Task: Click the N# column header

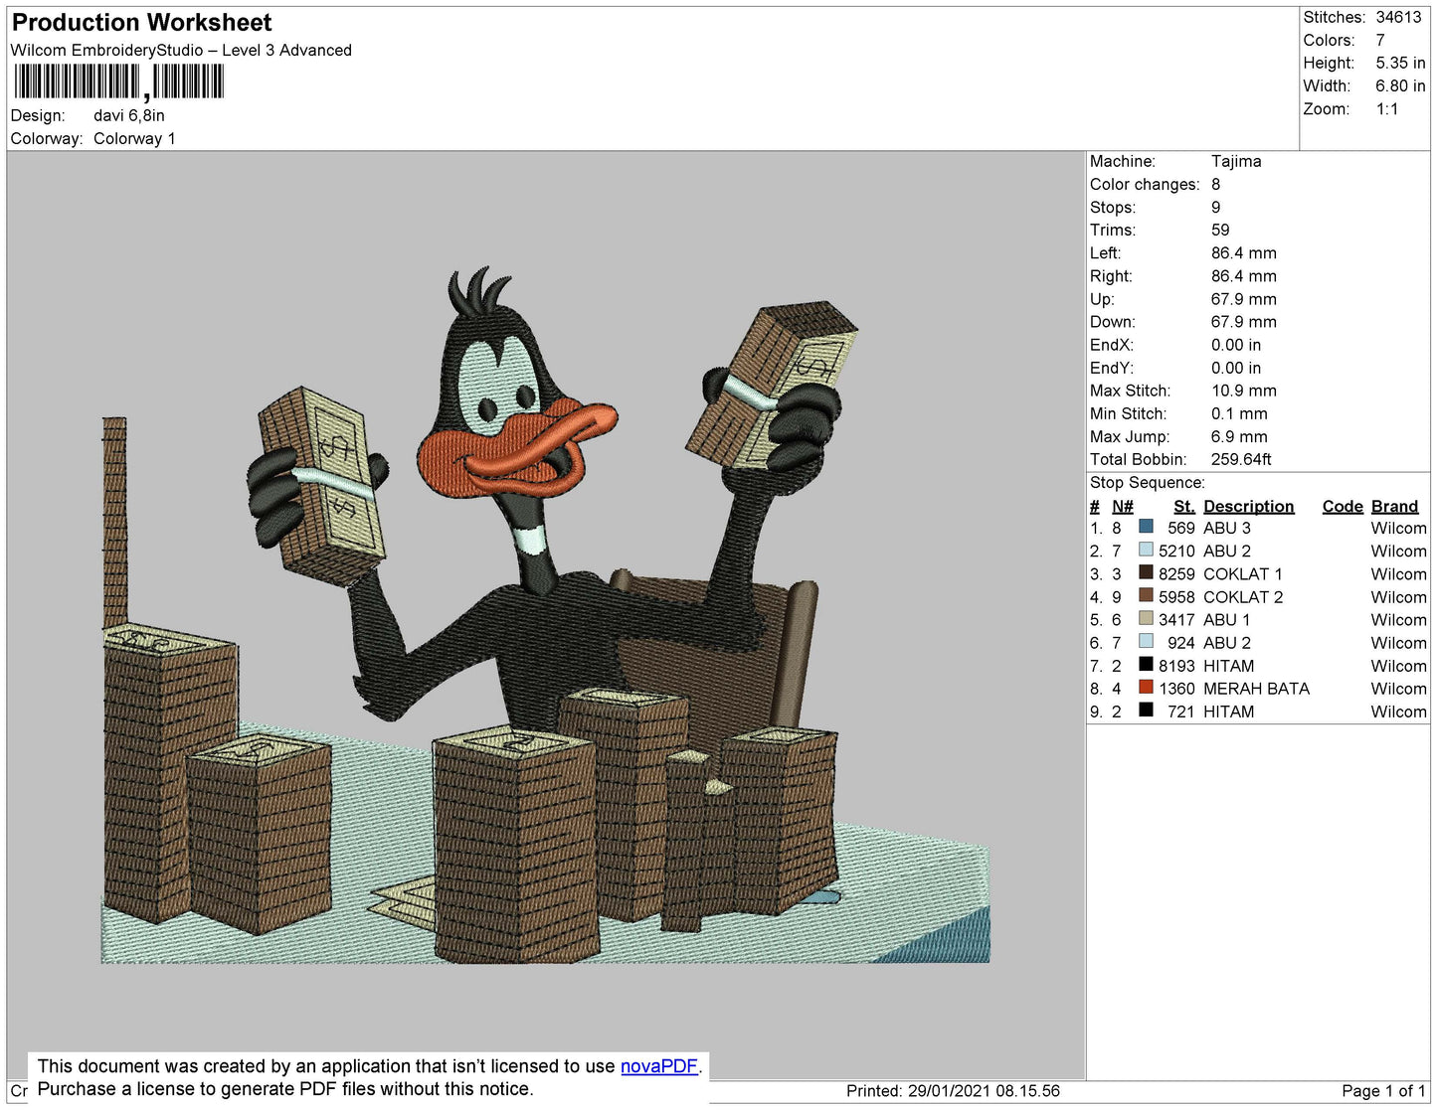Action: coord(1123,507)
